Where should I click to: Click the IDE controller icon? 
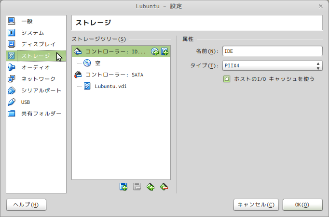coord(78,51)
